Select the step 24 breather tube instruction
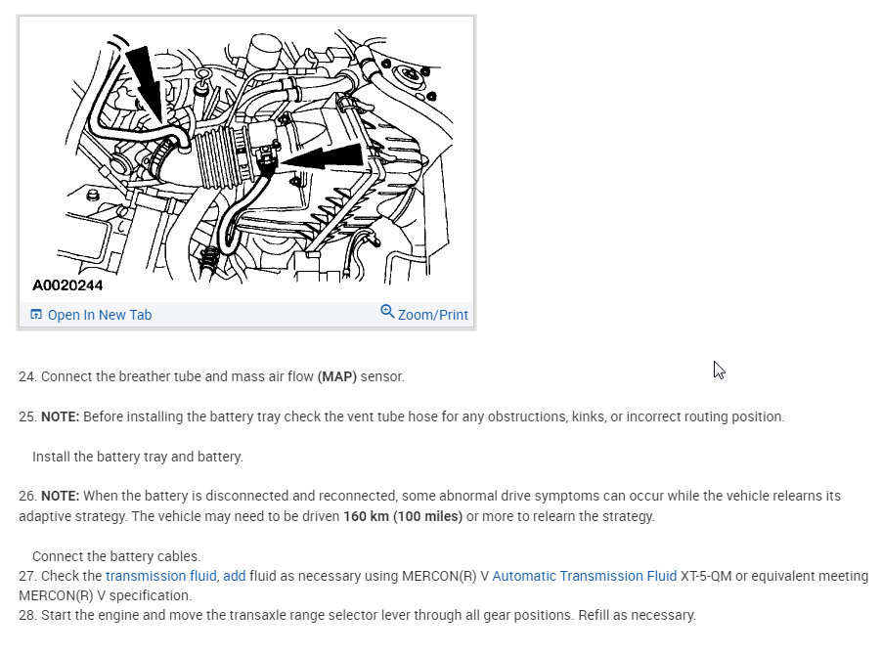Image resolution: width=882 pixels, height=656 pixels. coord(211,376)
